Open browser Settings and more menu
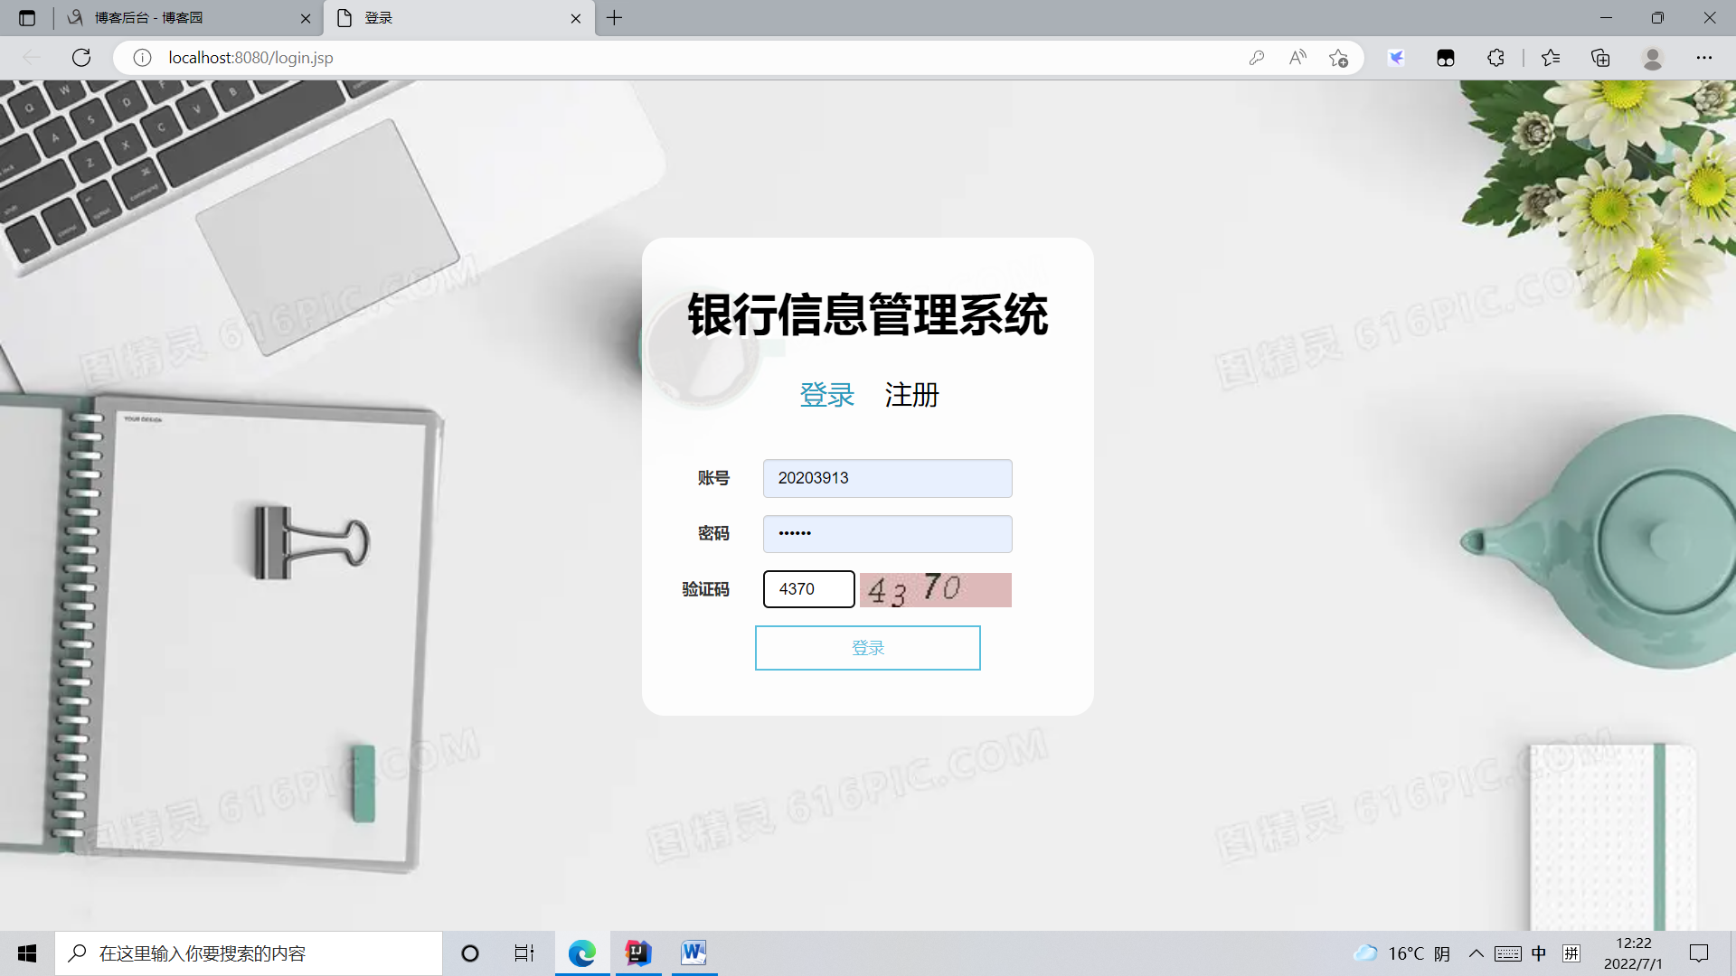The width and height of the screenshot is (1736, 976). click(1704, 58)
